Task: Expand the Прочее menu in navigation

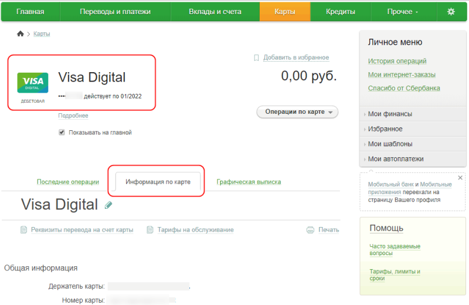Action: tap(403, 12)
